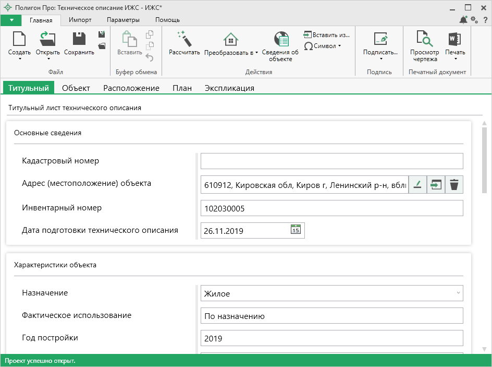The image size is (492, 367).
Task: Click the Open file icon
Action: tap(47, 40)
